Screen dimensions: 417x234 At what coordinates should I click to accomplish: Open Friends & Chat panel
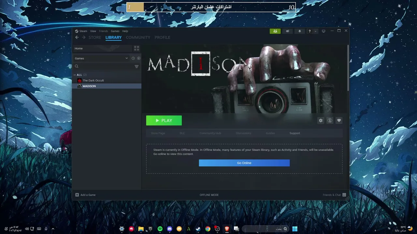[x=334, y=195]
